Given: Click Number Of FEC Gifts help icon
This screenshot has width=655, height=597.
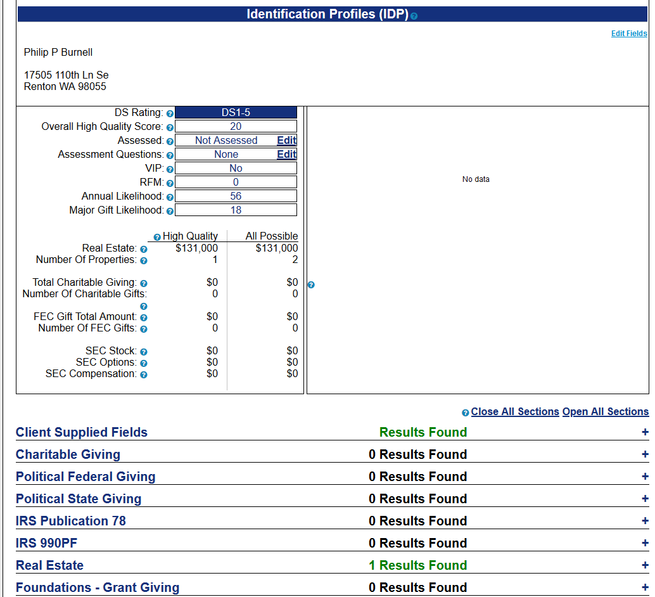Looking at the screenshot, I should click(144, 329).
